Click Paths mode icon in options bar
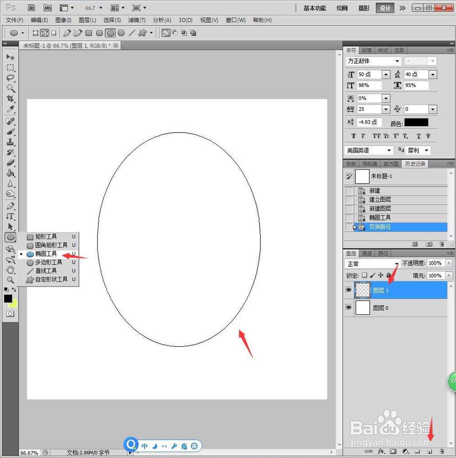 click(x=45, y=33)
